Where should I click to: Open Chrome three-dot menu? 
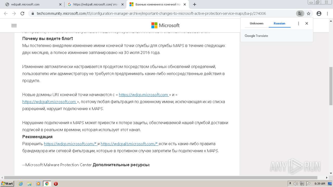pyautogui.click(x=327, y=14)
